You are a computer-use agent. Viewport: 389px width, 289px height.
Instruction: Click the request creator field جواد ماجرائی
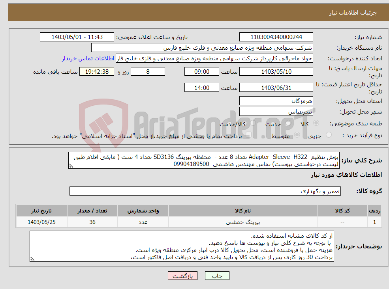pyautogui.click(x=214, y=58)
